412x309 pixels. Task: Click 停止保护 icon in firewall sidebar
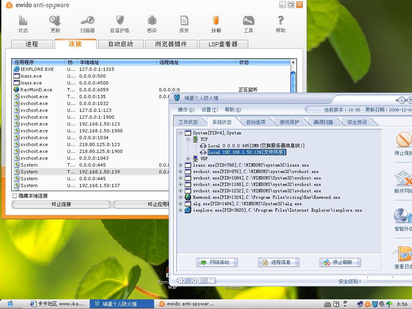[x=403, y=144]
